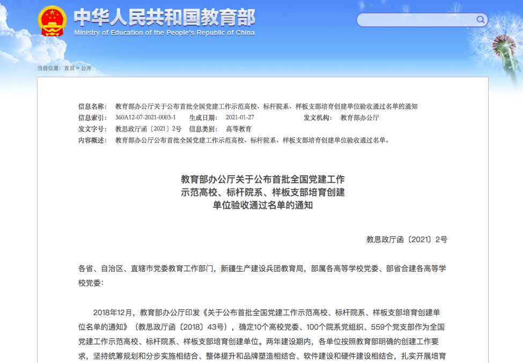
Task: Click the English Ministry of Education subtitle
Action: (x=164, y=33)
